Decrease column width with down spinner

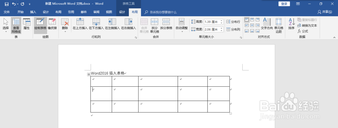pos(221,31)
